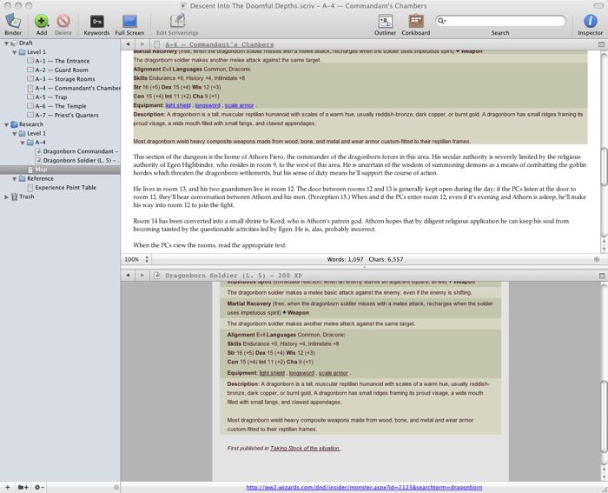This screenshot has width=608, height=493.
Task: Follow 'longsword' link in top editor
Action: [208, 105]
